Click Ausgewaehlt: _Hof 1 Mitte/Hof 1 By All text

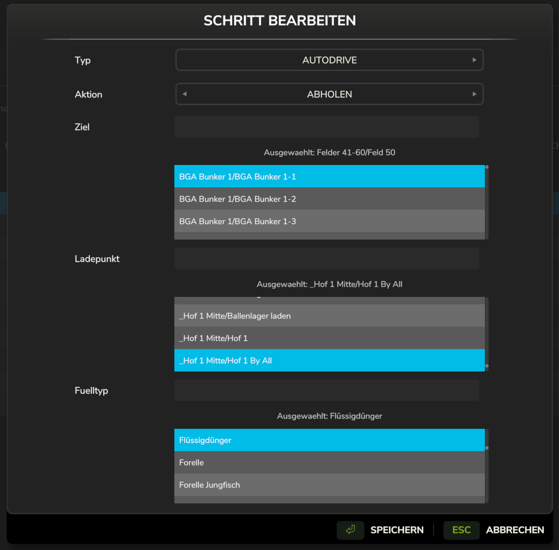(330, 284)
